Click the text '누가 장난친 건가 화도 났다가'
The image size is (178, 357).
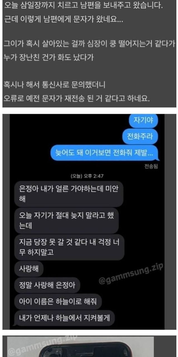[49, 57]
